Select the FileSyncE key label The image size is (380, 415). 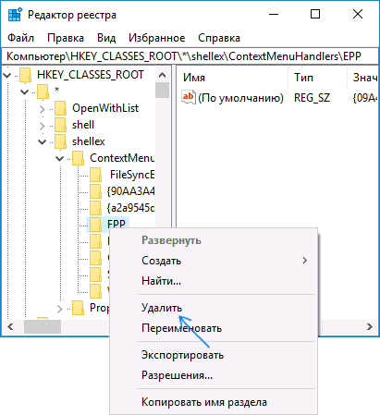pyautogui.click(x=132, y=175)
